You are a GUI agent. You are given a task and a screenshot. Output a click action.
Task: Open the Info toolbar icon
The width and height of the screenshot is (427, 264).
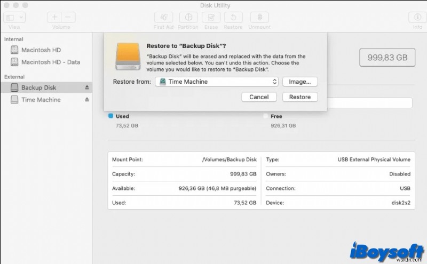pos(417,18)
